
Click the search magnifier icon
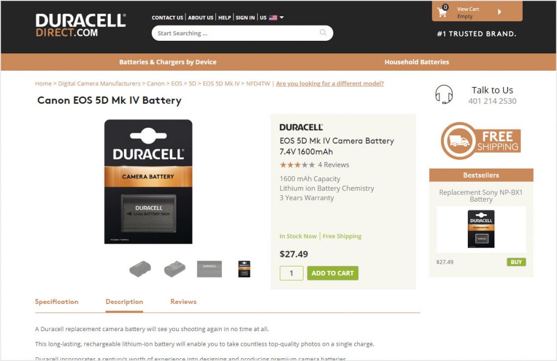tap(323, 33)
